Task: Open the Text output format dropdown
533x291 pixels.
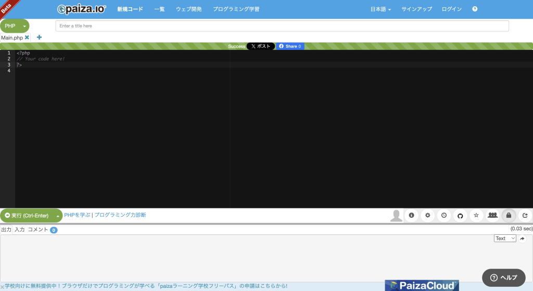Action: tap(505, 239)
